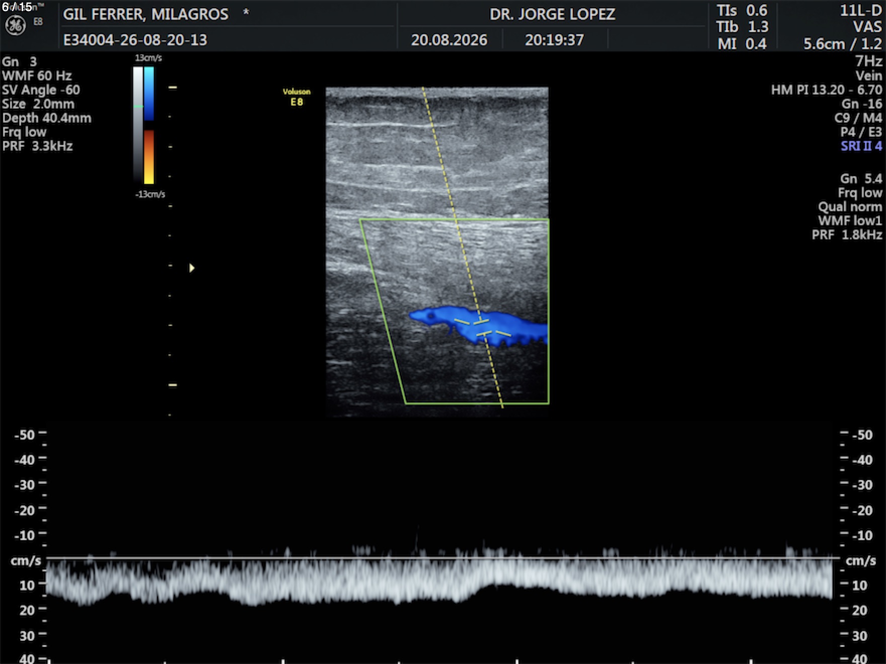Select the SV Angle -60 parameter

41,90
